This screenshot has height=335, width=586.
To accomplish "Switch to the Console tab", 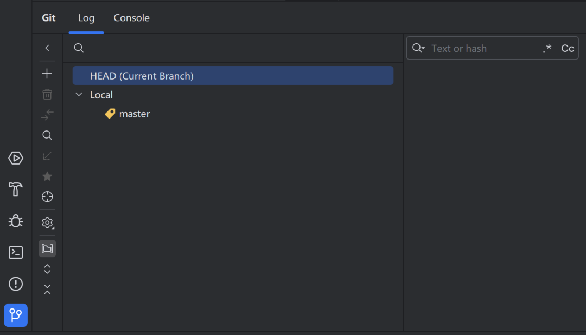I will point(131,18).
